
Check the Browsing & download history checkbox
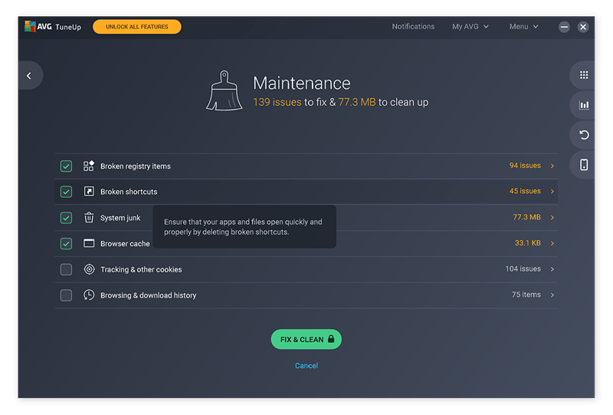(67, 295)
